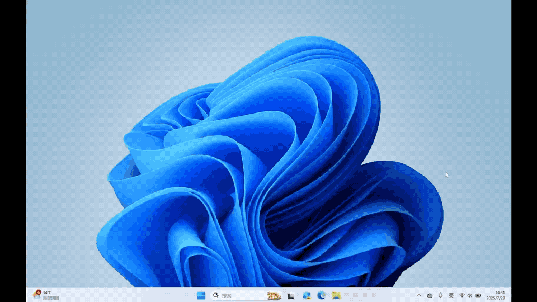The image size is (537, 302).
Task: Launch the blue app left of Edge
Action: pyautogui.click(x=307, y=295)
